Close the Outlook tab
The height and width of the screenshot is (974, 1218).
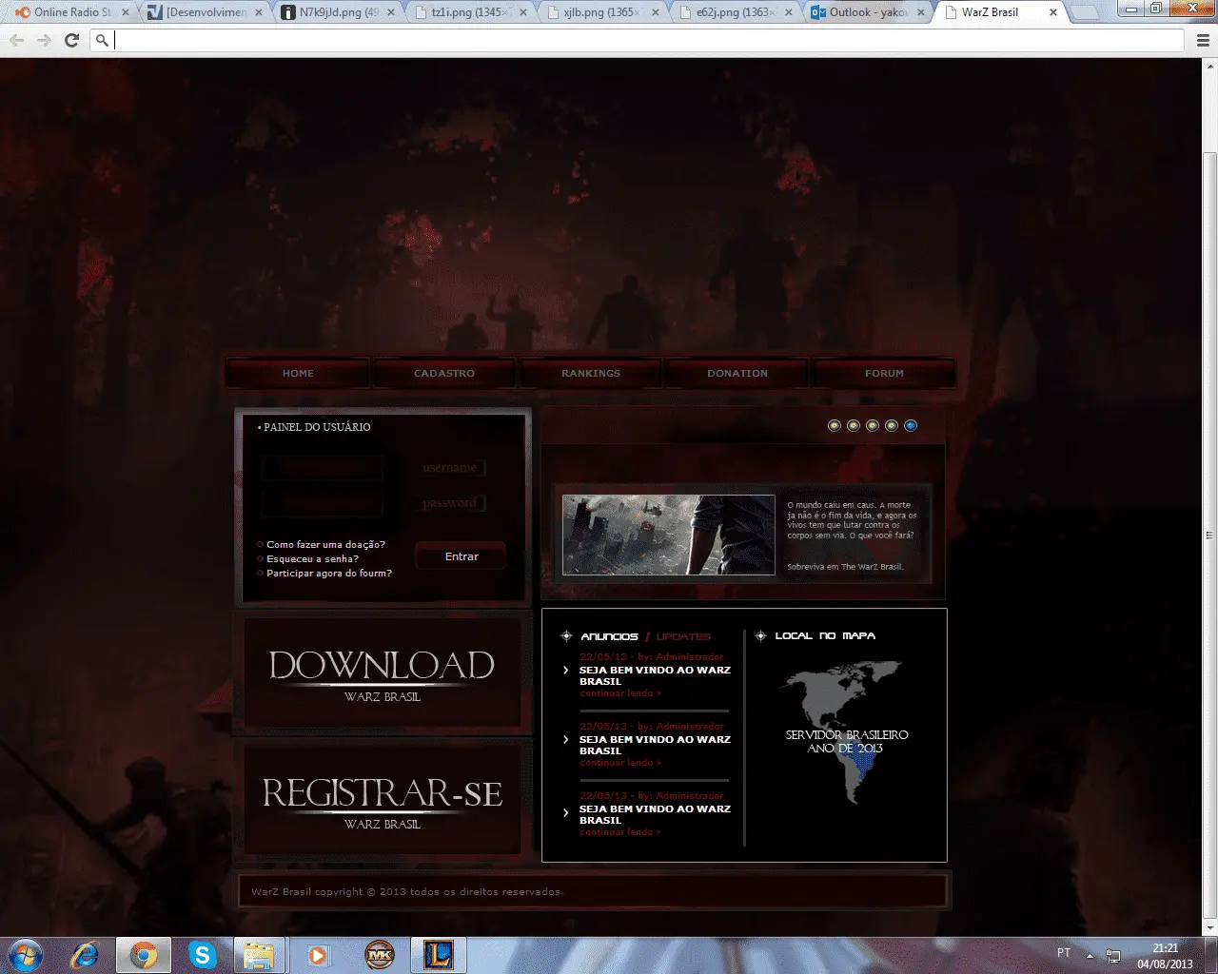(920, 12)
